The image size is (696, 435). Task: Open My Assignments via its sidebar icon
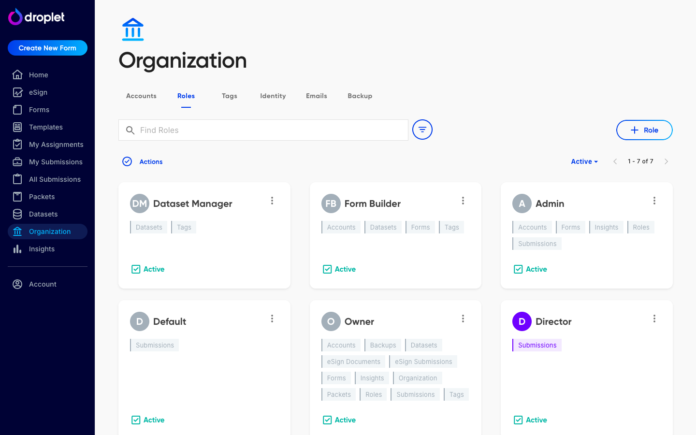pyautogui.click(x=17, y=145)
